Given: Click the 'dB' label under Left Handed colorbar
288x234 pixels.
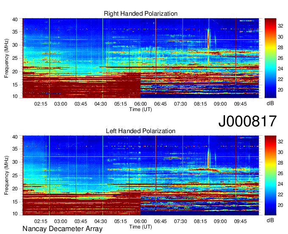Looking at the screenshot, I should tap(270, 220).
